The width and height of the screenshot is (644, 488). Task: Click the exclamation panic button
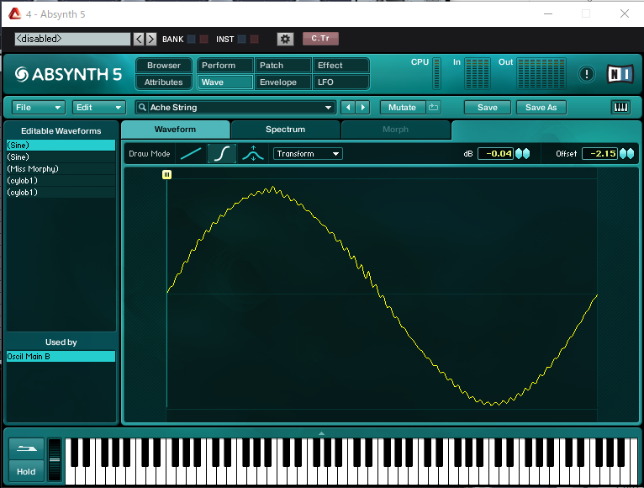(587, 74)
